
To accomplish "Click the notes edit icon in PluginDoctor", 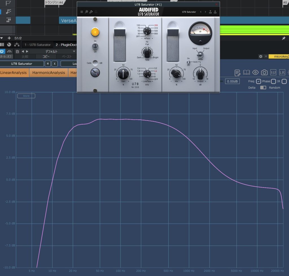I will click(237, 73).
